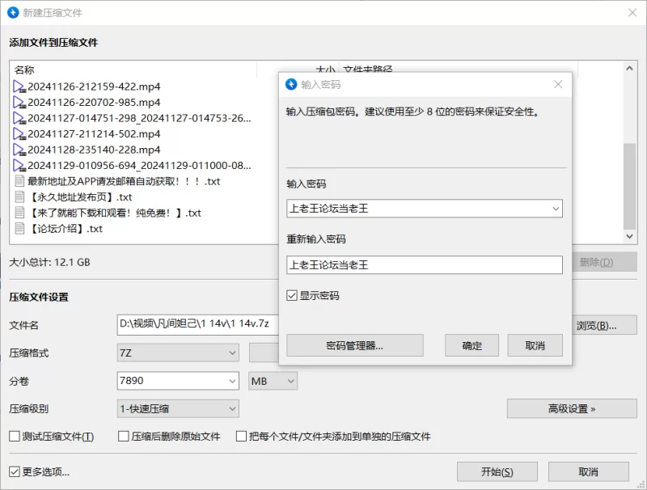Click video icon of 20241129-010956-694 file
The image size is (647, 490).
pos(19,166)
